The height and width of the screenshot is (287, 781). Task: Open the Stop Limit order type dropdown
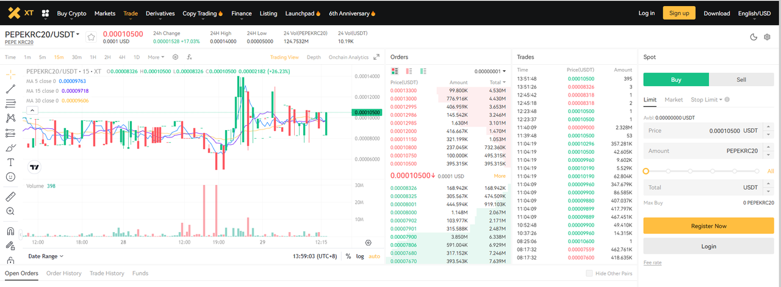coord(707,100)
